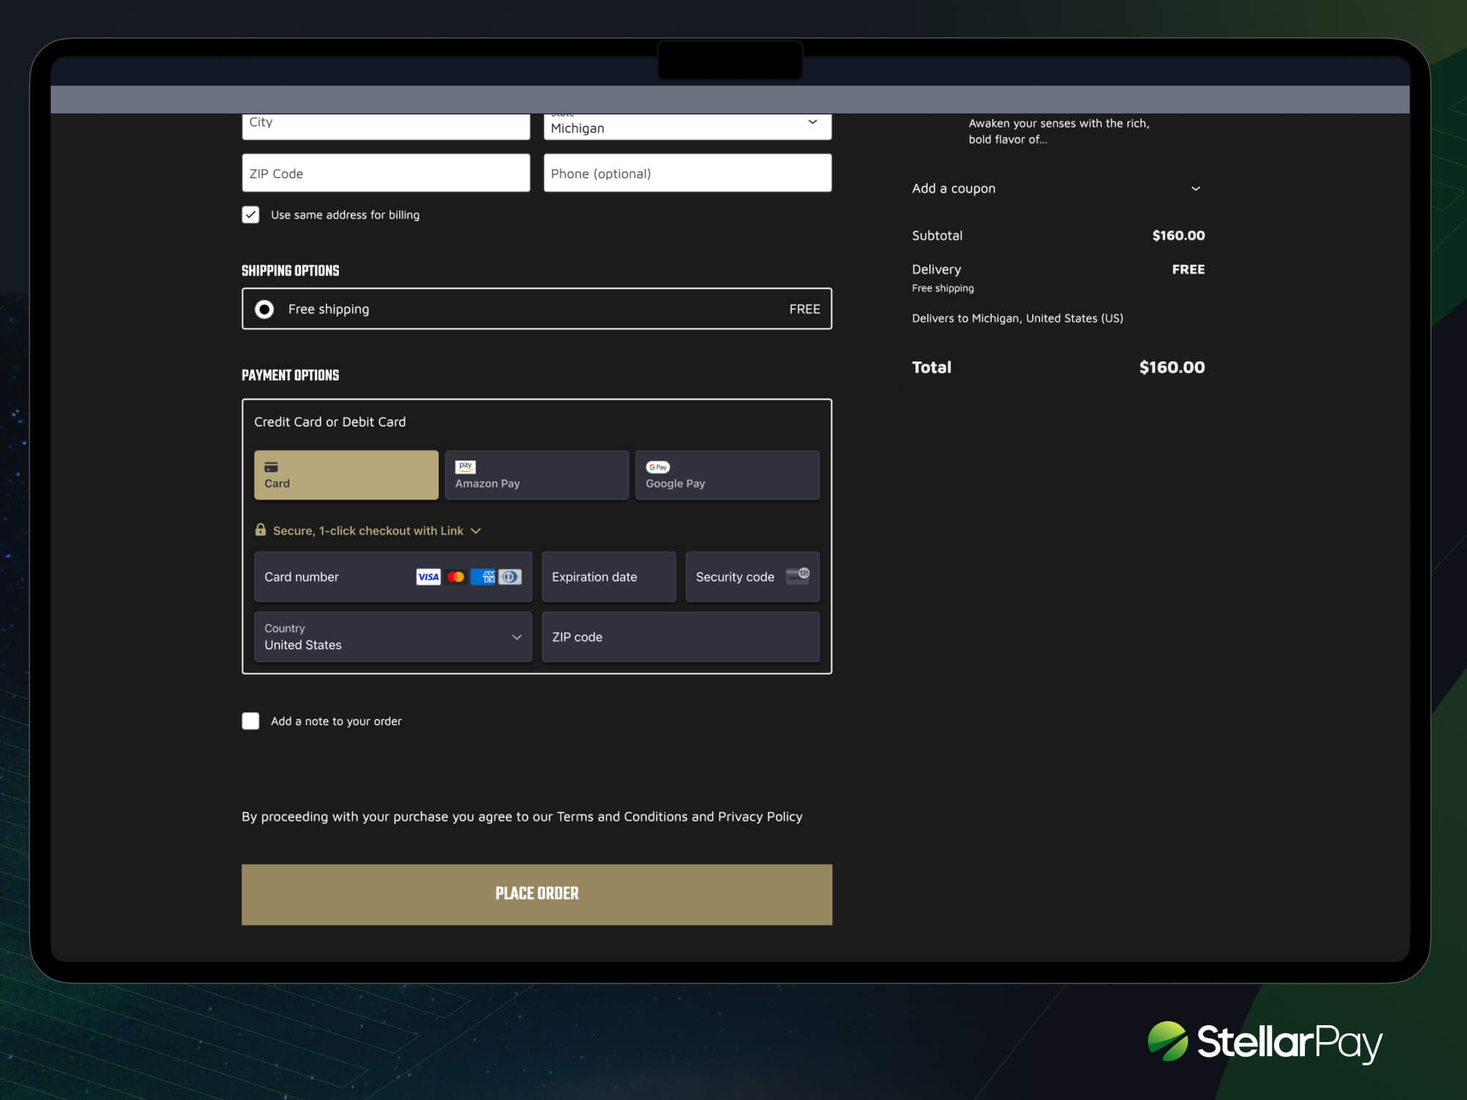This screenshot has height=1100, width=1467.
Task: Click the CVC card icon in Security code
Action: coord(797,576)
